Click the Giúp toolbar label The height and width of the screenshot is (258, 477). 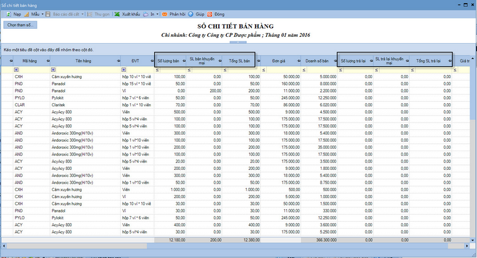tap(200, 14)
